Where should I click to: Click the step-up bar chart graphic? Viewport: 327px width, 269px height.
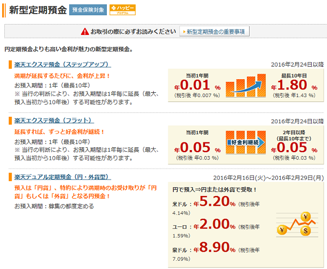point(246,86)
